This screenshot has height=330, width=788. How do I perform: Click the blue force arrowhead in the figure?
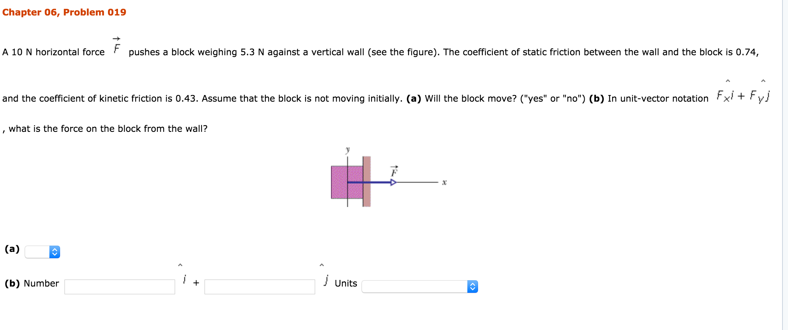(393, 182)
